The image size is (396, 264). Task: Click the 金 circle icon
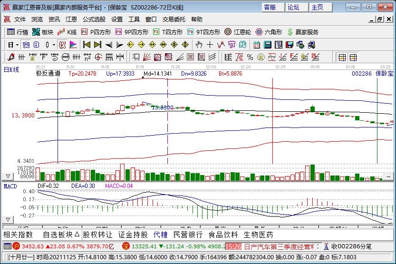[261, 58]
